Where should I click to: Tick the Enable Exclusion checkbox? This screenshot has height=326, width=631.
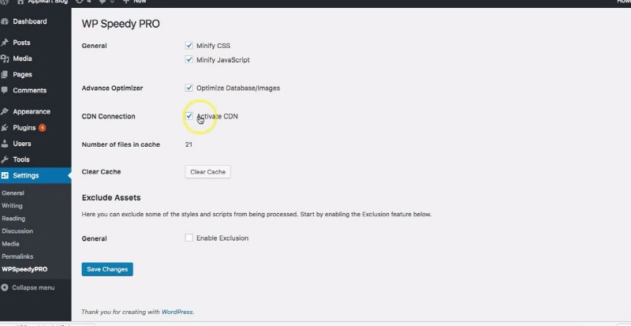[x=189, y=238]
